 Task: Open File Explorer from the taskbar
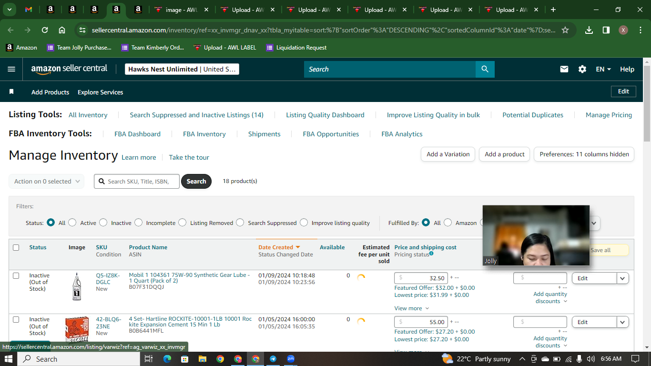pos(202,359)
